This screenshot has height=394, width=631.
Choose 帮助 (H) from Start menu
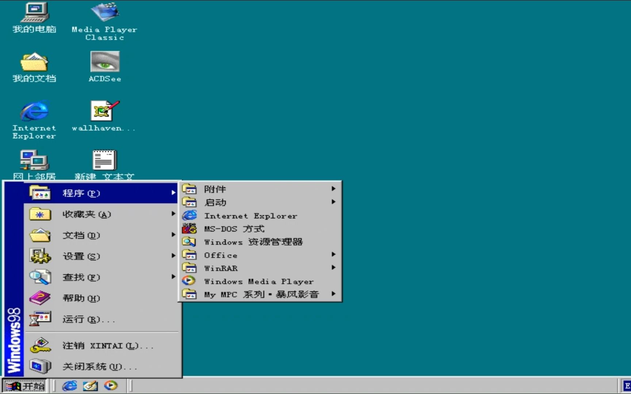pyautogui.click(x=101, y=298)
